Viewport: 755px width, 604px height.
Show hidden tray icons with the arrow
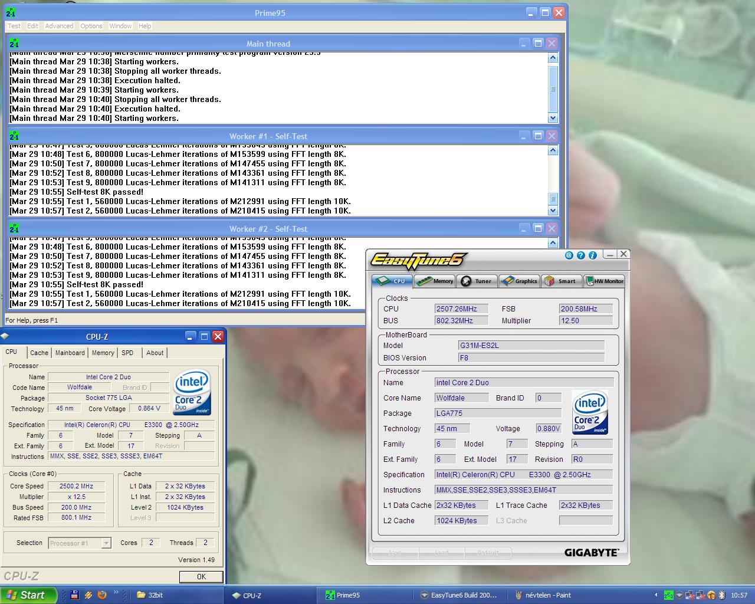point(656,595)
